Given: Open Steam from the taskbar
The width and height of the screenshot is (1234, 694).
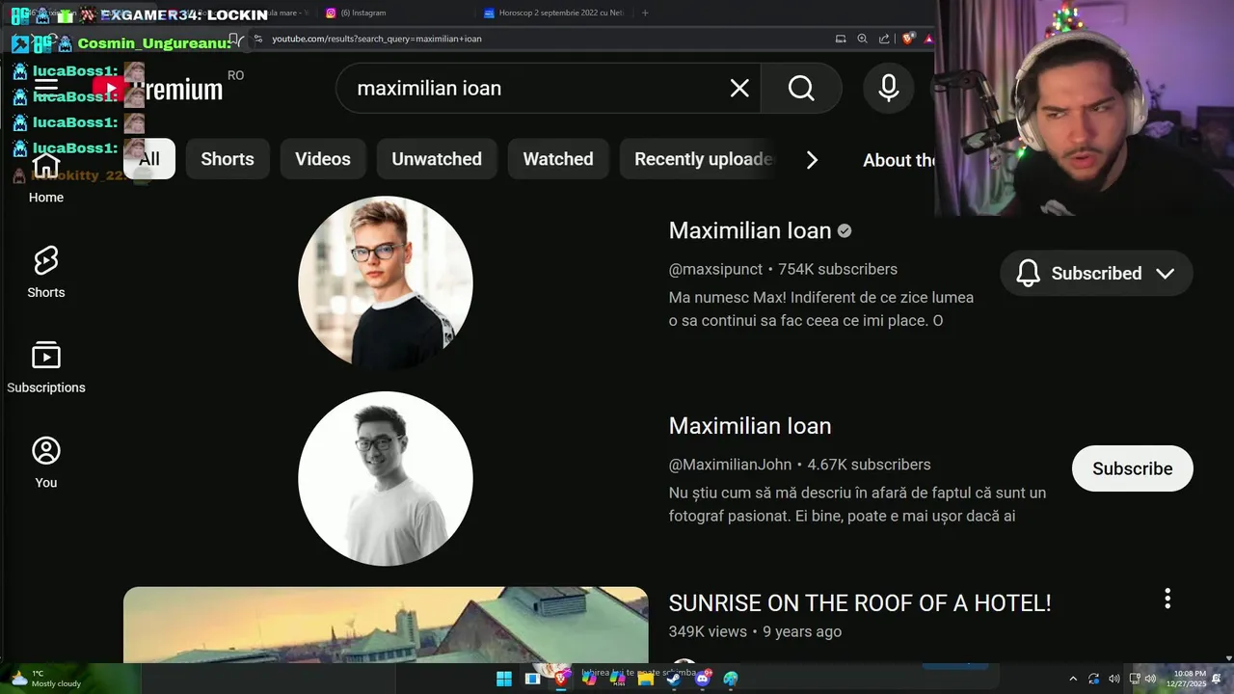Looking at the screenshot, I should point(674,679).
